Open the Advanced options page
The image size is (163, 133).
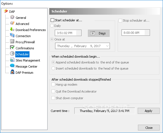(22, 24)
